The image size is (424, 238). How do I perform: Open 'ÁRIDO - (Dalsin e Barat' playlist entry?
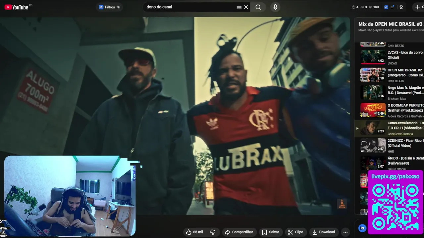[405, 161]
